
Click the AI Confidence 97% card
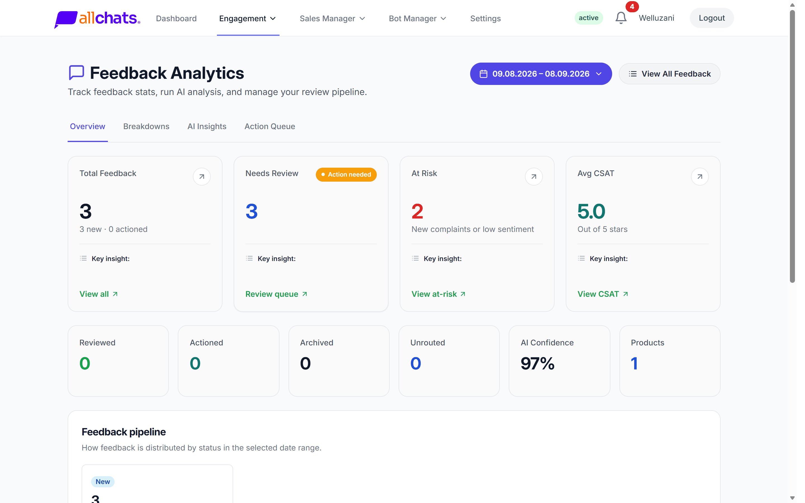[x=559, y=361]
